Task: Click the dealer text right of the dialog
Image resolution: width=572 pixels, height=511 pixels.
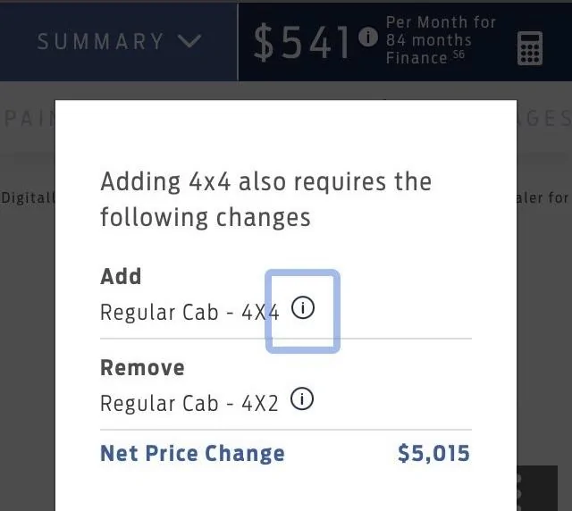Action: pyautogui.click(x=544, y=197)
